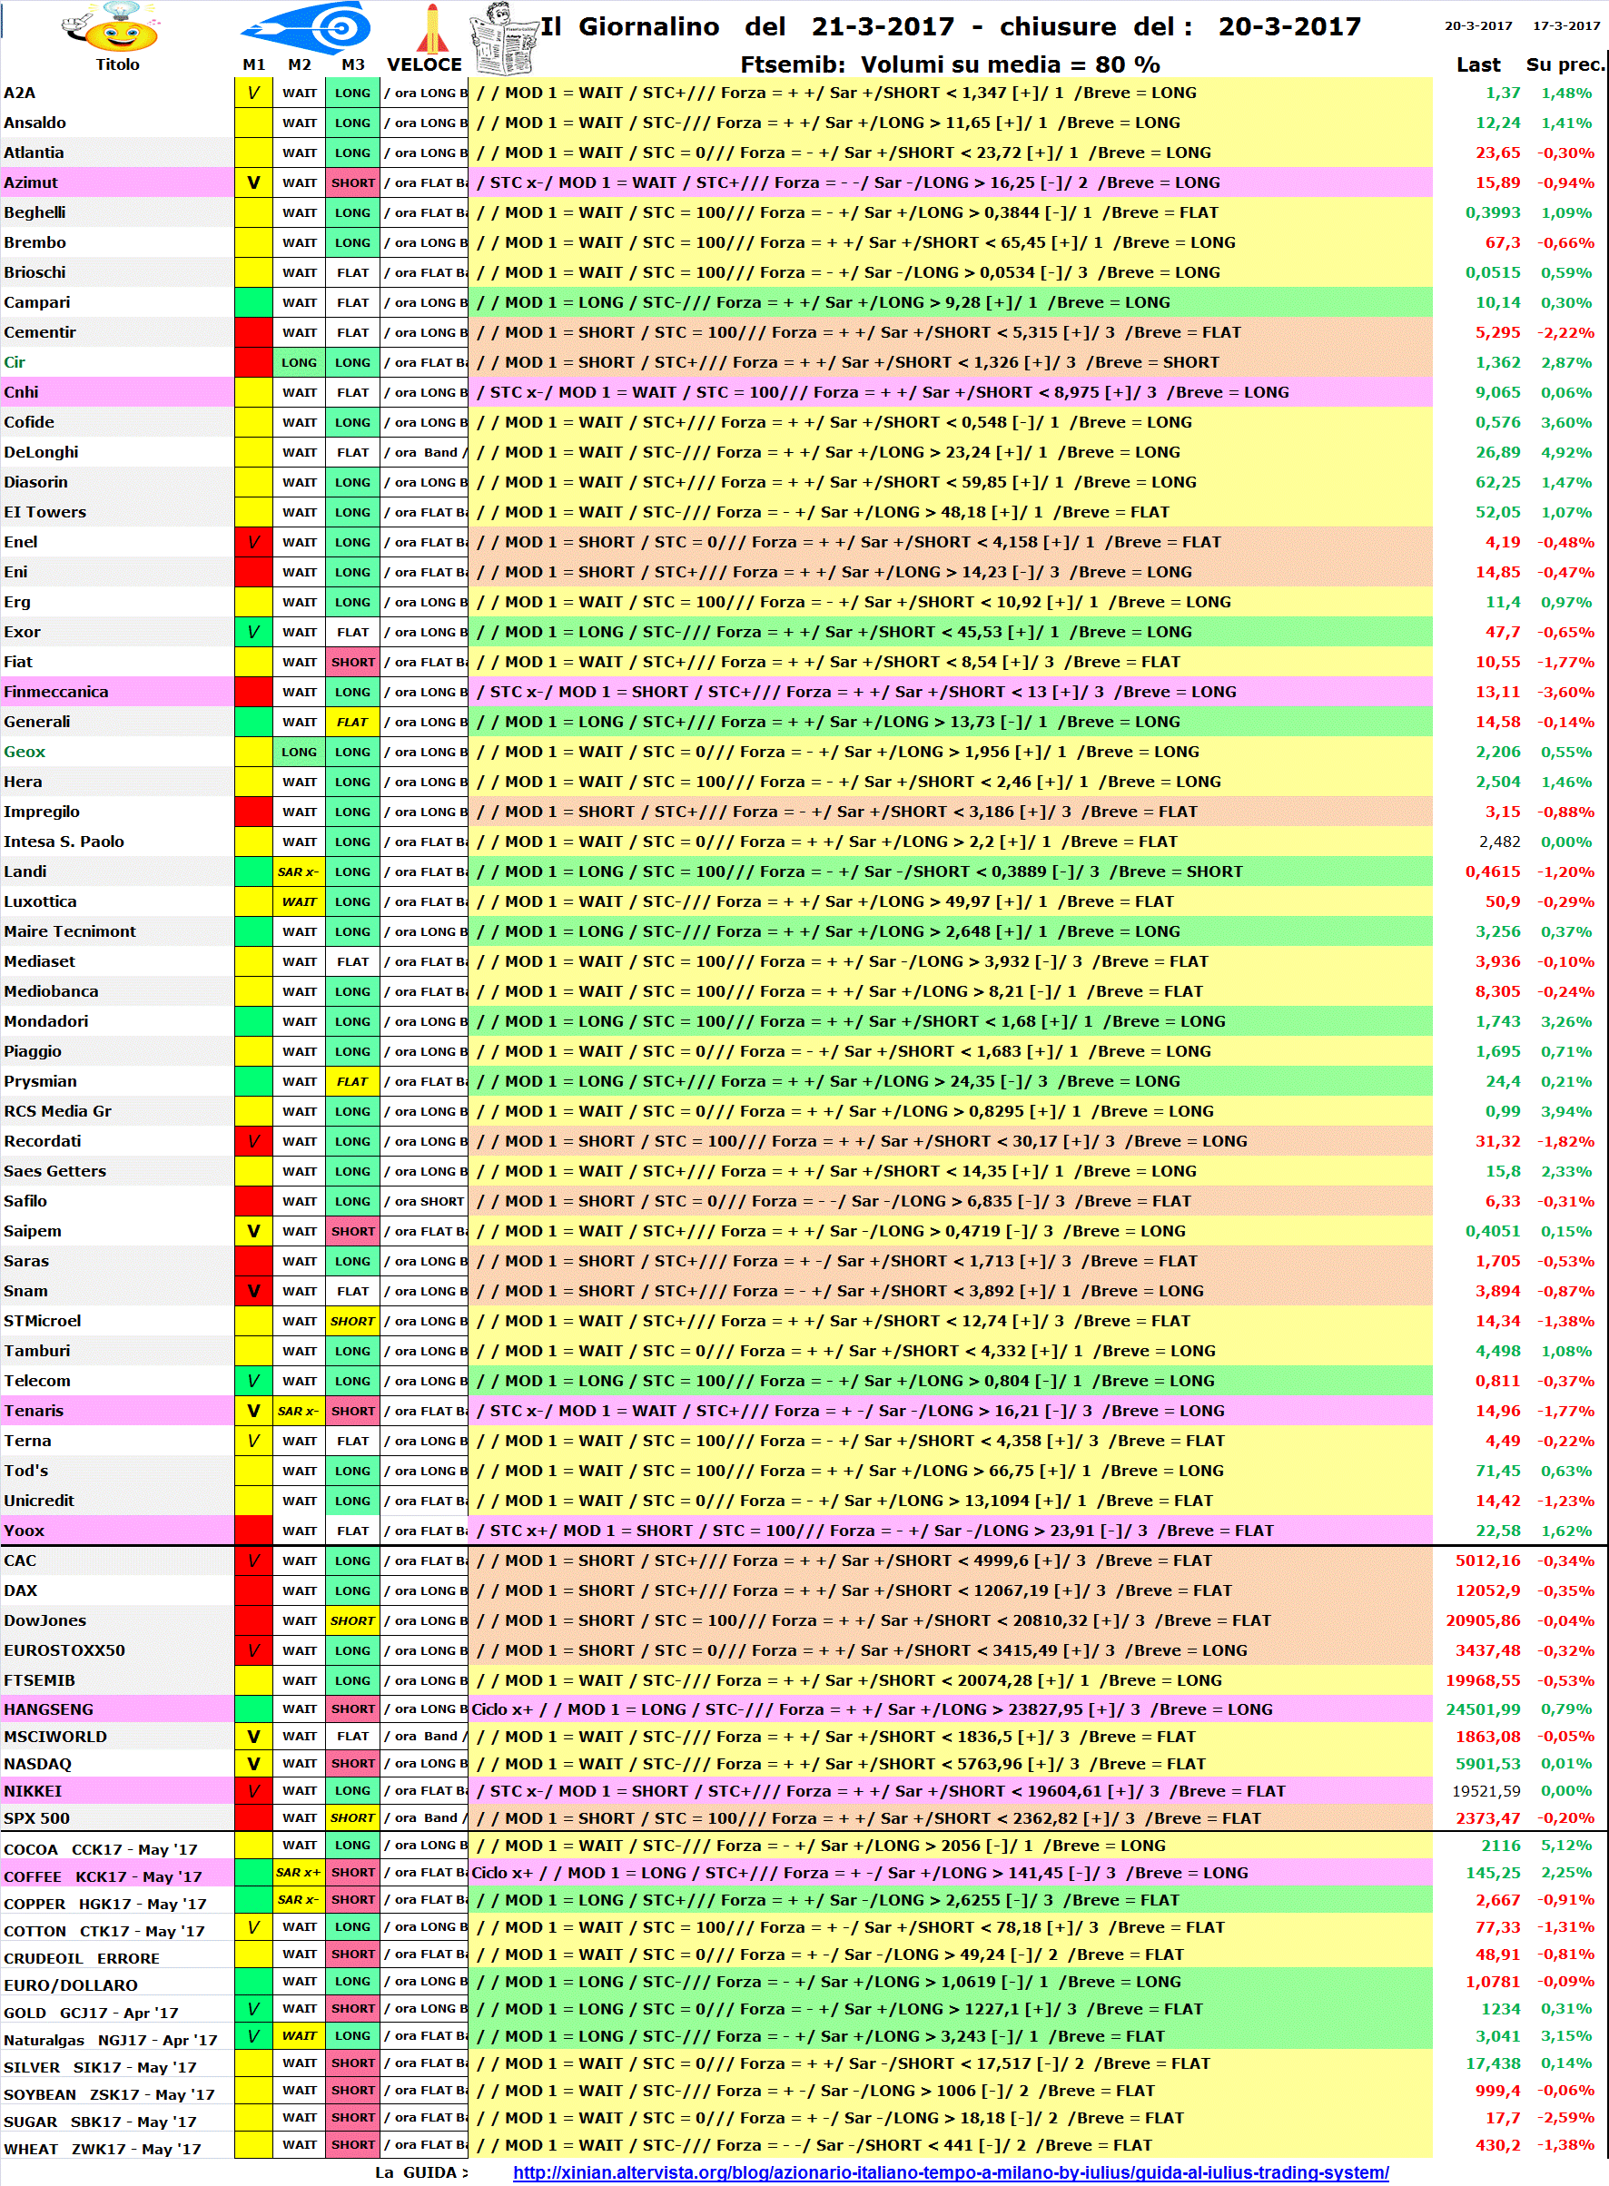
Task: Click the description text of the Yoox row
Action: tap(874, 1531)
